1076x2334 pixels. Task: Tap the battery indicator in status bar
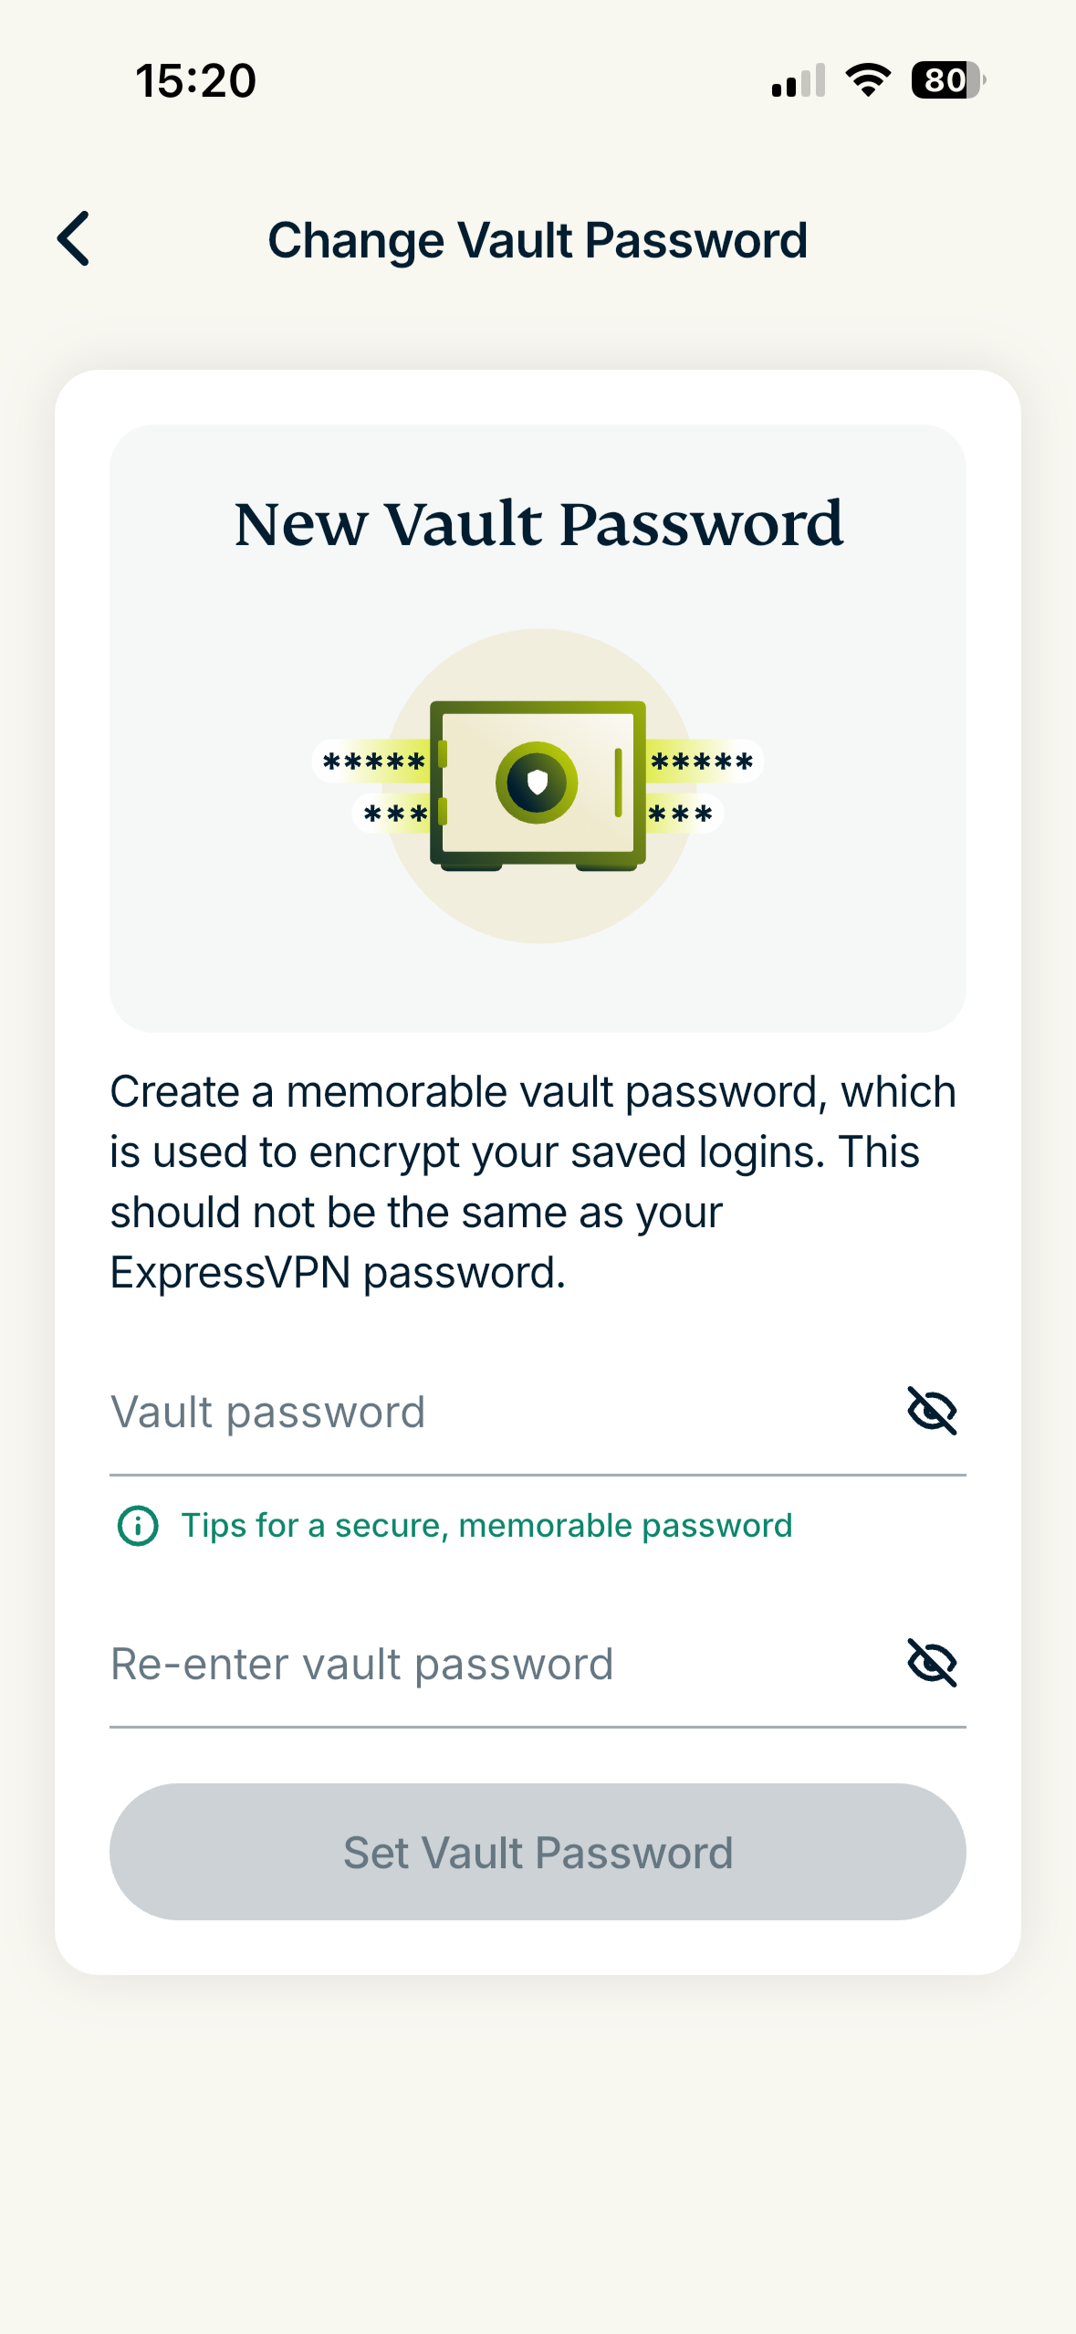pos(947,80)
